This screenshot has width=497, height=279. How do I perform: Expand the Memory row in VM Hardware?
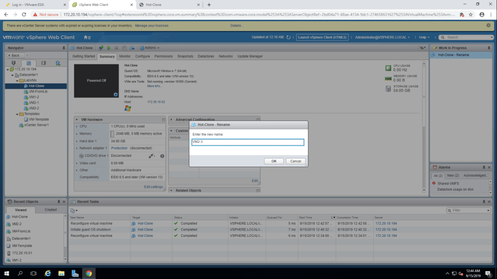pyautogui.click(x=77, y=133)
